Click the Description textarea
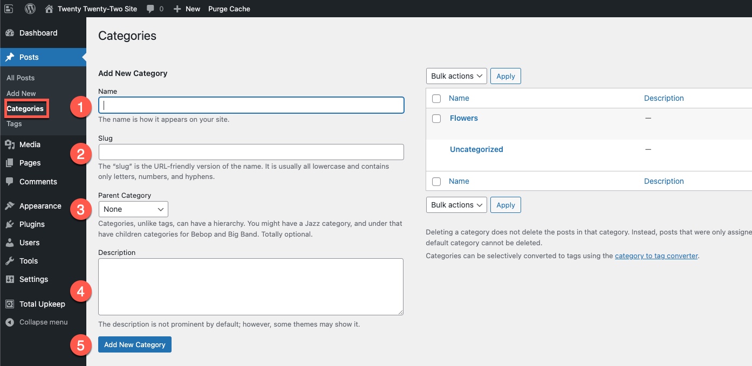The width and height of the screenshot is (752, 366). click(x=251, y=286)
